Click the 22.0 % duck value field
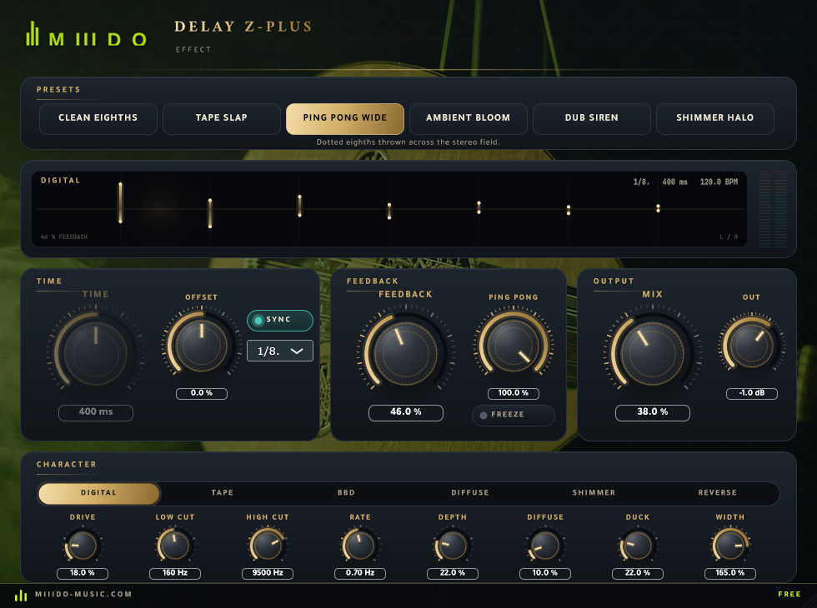This screenshot has width=817, height=608. [637, 573]
